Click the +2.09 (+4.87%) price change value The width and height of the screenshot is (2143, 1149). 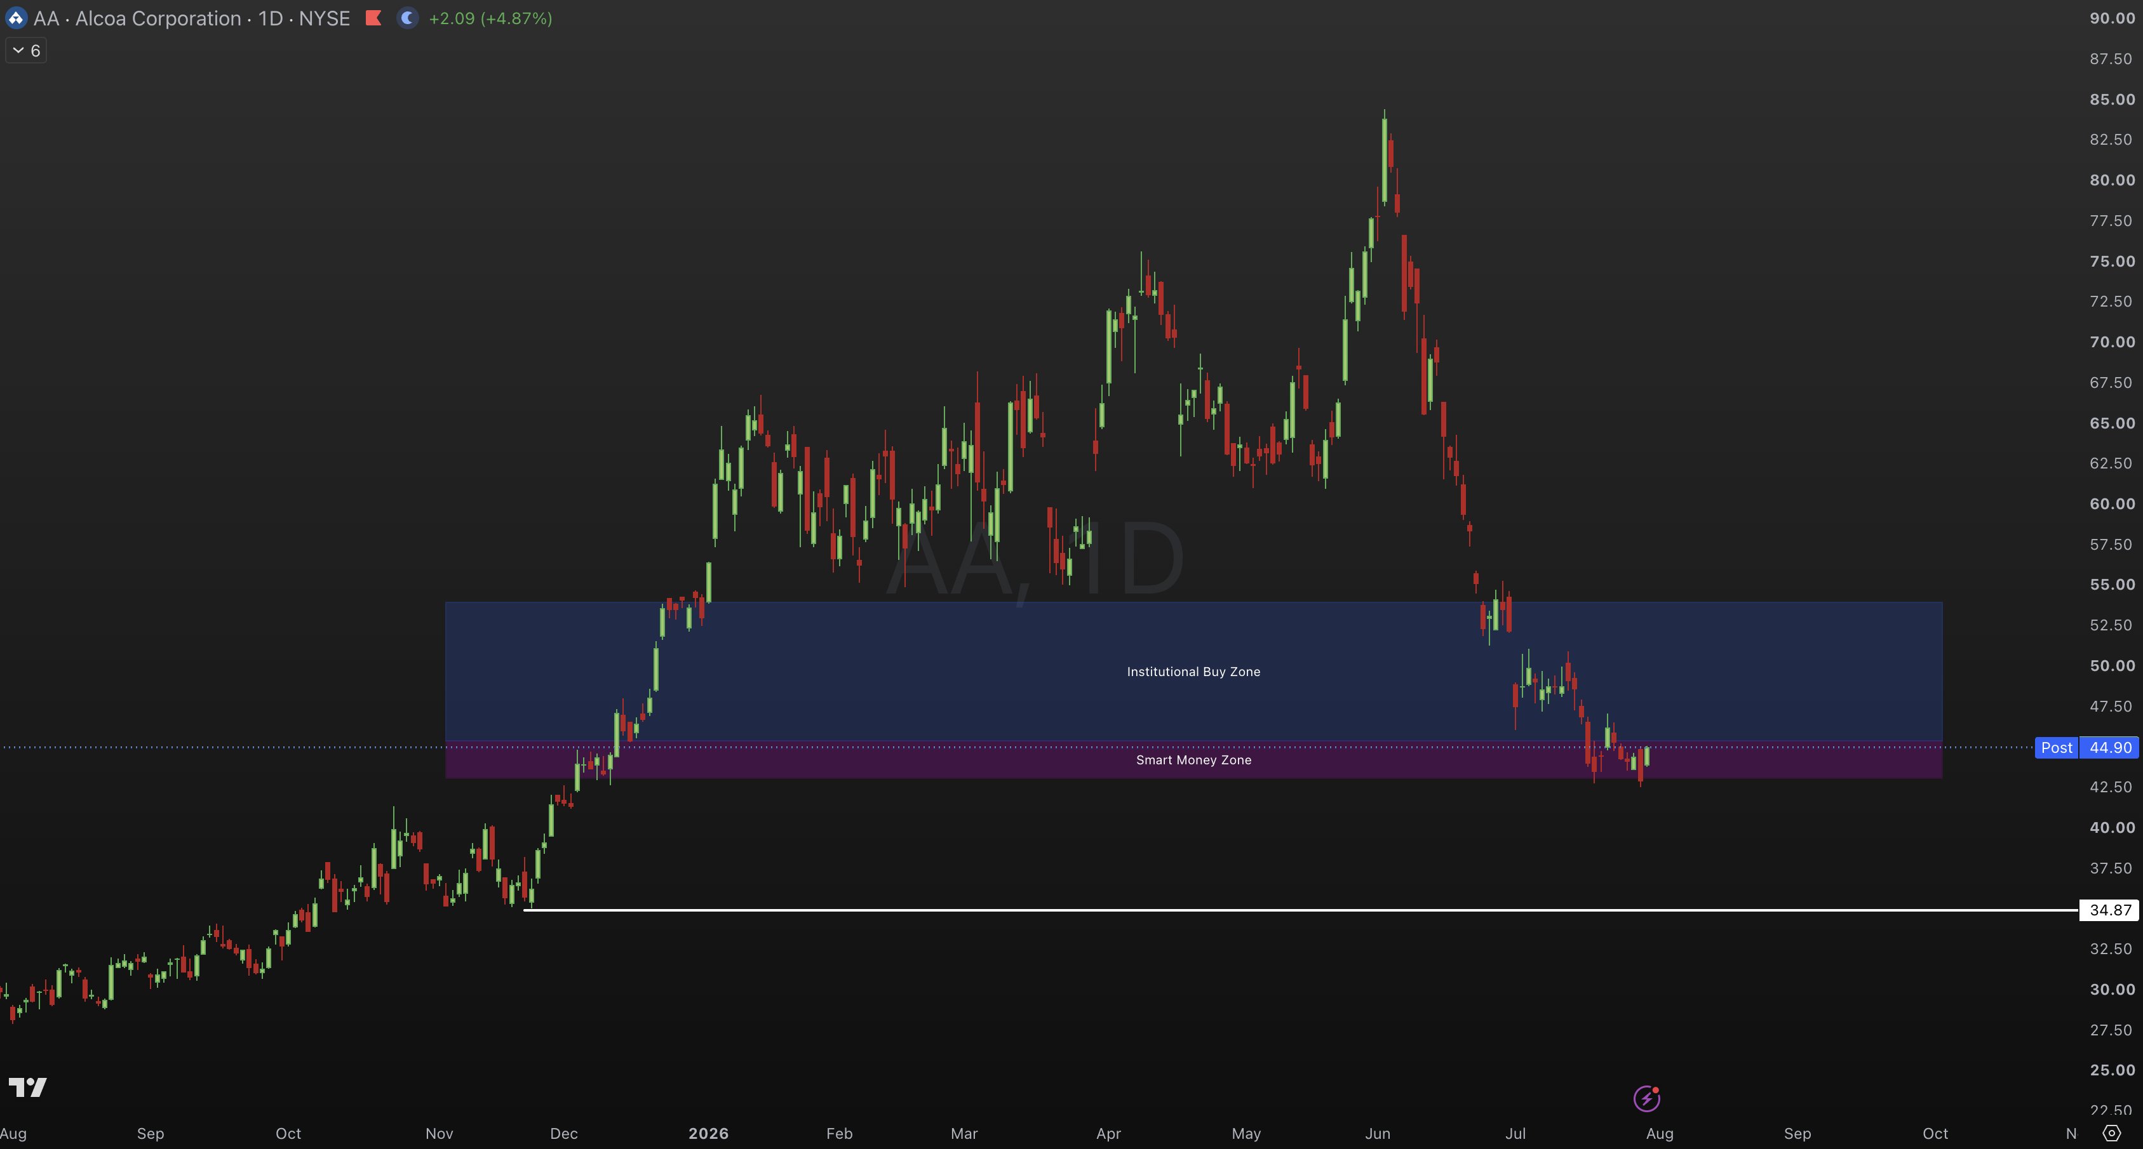tap(490, 18)
